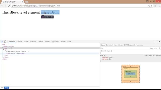This screenshot has height=90, width=161.
Task: Open the DevTools customize menu (three dots)
Action: [156, 41]
